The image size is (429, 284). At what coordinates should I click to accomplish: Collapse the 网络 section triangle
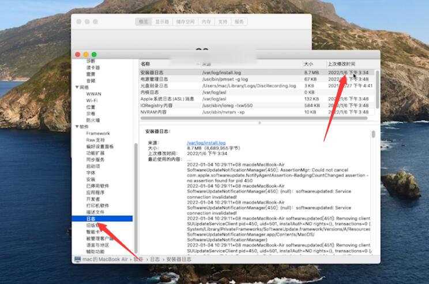(77, 87)
